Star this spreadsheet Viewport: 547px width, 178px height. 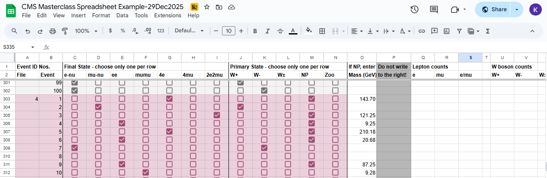coord(207,7)
